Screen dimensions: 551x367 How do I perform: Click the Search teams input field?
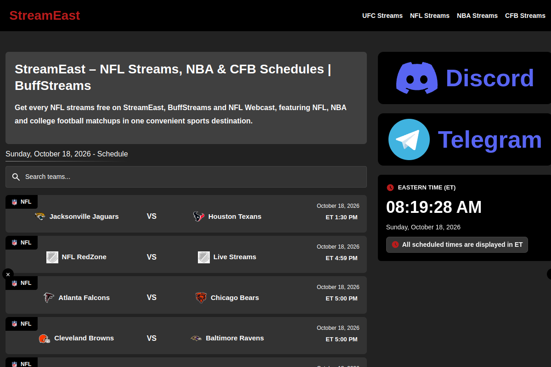click(186, 177)
